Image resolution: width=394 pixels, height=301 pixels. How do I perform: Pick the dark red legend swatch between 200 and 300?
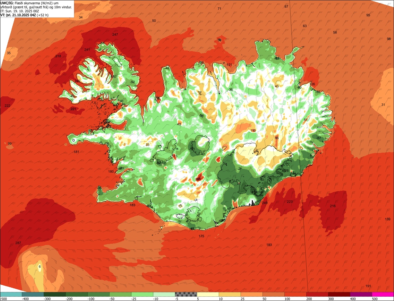[317, 294]
